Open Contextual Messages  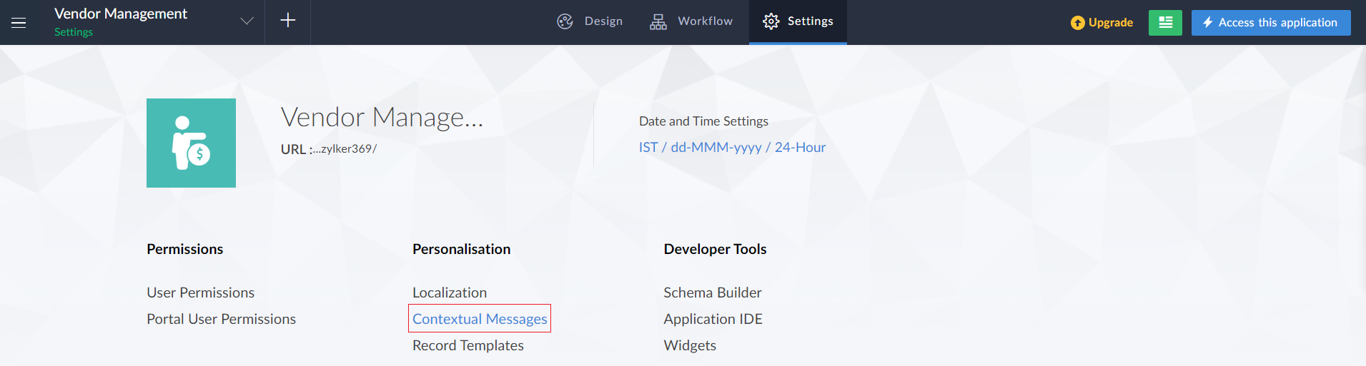point(480,319)
